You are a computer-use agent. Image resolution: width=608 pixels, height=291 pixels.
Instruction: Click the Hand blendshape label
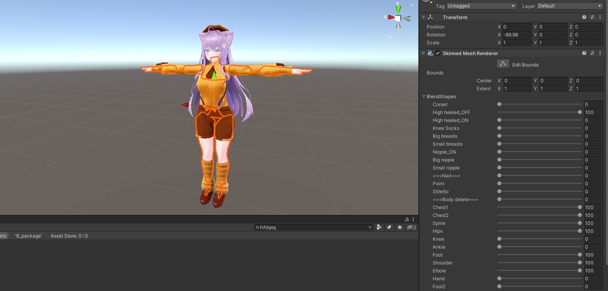(x=439, y=279)
